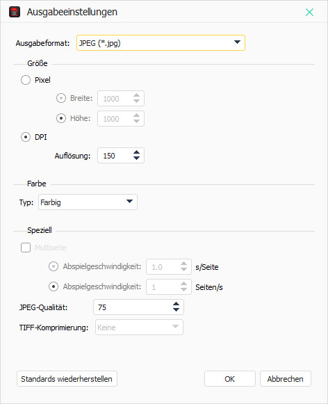Click the Auflösung value field showing 150

[x=121, y=155]
